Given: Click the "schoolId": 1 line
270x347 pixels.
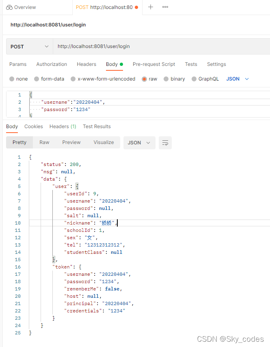Looking at the screenshot, I should pos(84,230).
